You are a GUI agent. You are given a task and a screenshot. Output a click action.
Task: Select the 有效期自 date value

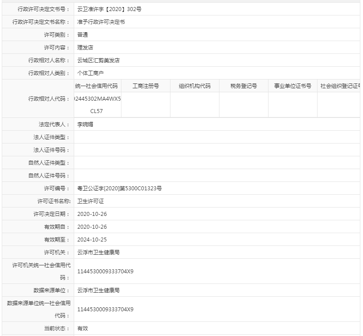92,227
